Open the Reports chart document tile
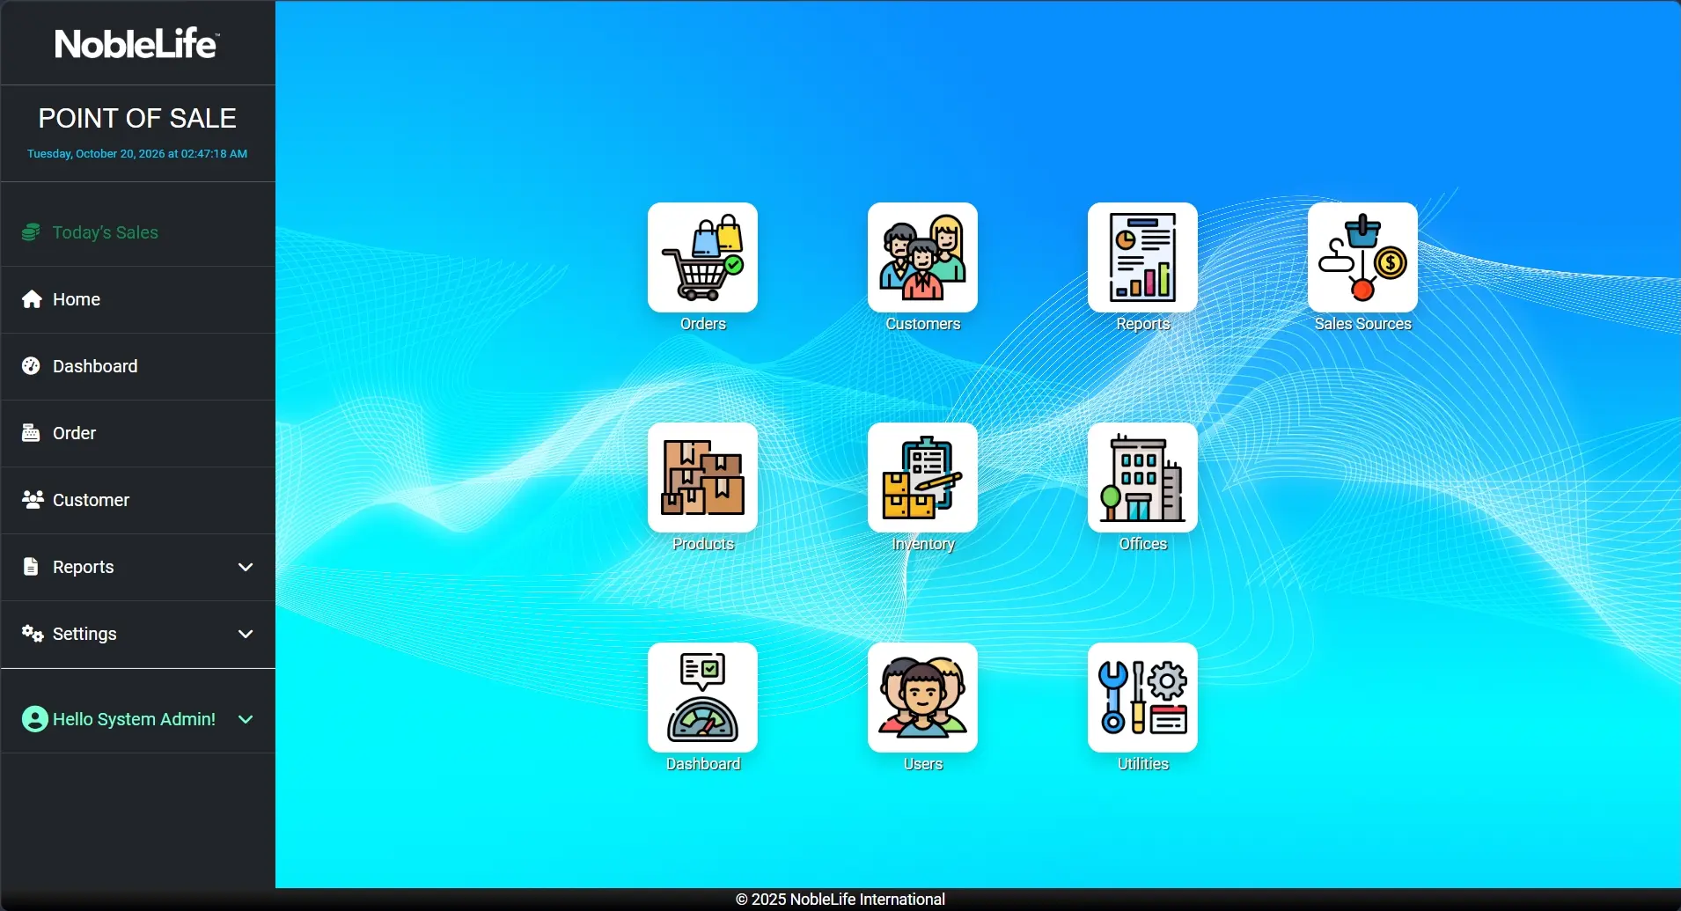This screenshot has width=1681, height=911. (x=1142, y=257)
